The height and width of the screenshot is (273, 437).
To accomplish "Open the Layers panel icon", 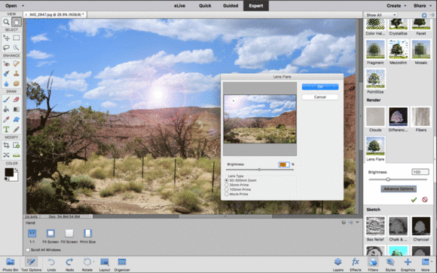I will click(x=338, y=265).
